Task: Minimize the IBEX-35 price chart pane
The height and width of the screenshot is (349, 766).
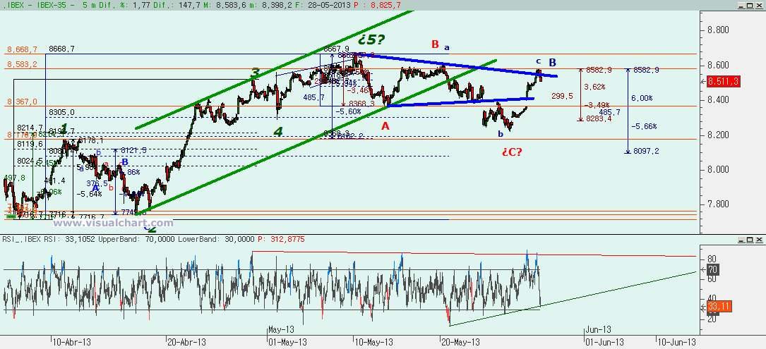Action: (x=741, y=5)
